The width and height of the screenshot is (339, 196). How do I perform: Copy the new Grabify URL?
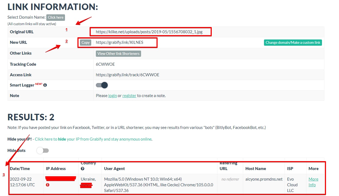[86, 42]
